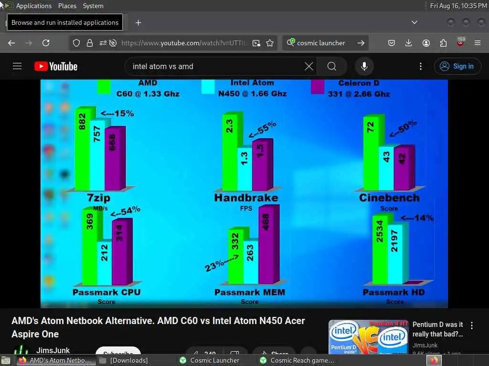The width and height of the screenshot is (489, 366).
Task: Open the Firefox downloads panel
Action: pos(409,43)
